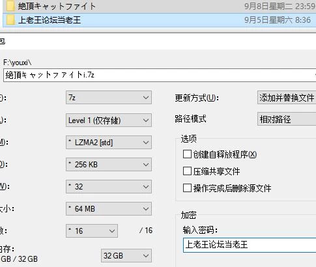Click file name 上老王论坛当老王 in list

tap(50, 20)
